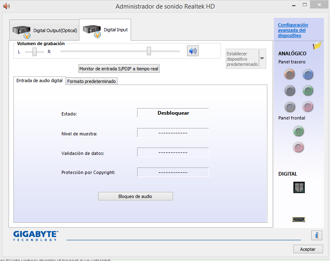Click the green front panel jack
This screenshot has width=330, height=261.
tap(298, 131)
